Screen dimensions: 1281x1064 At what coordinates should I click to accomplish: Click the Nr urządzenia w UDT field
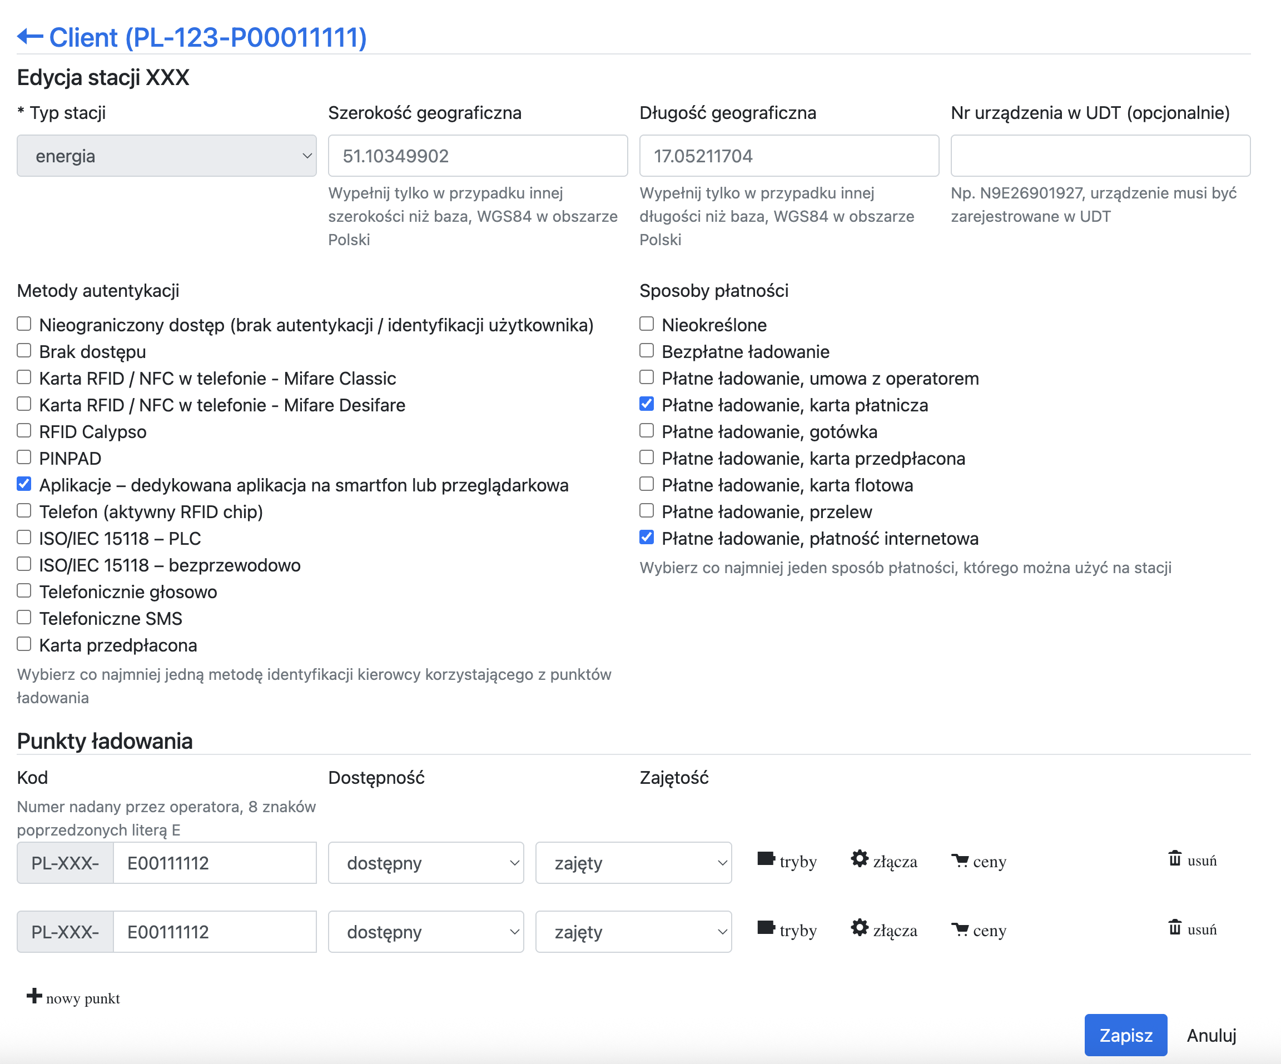pos(1100,156)
